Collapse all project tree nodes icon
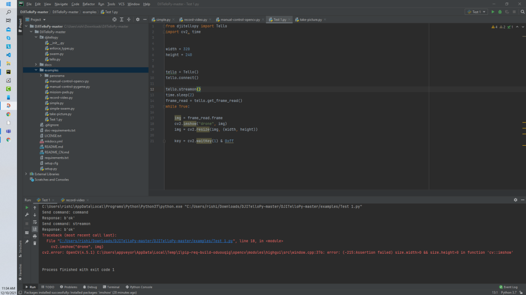This screenshot has height=295, width=526. (x=129, y=19)
